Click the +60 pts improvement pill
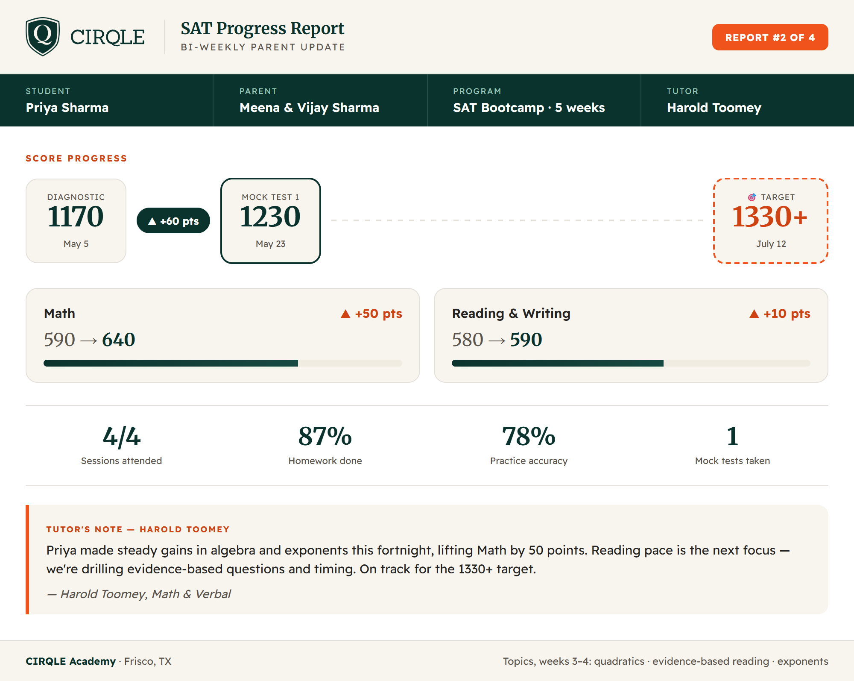This screenshot has width=854, height=681. [173, 221]
